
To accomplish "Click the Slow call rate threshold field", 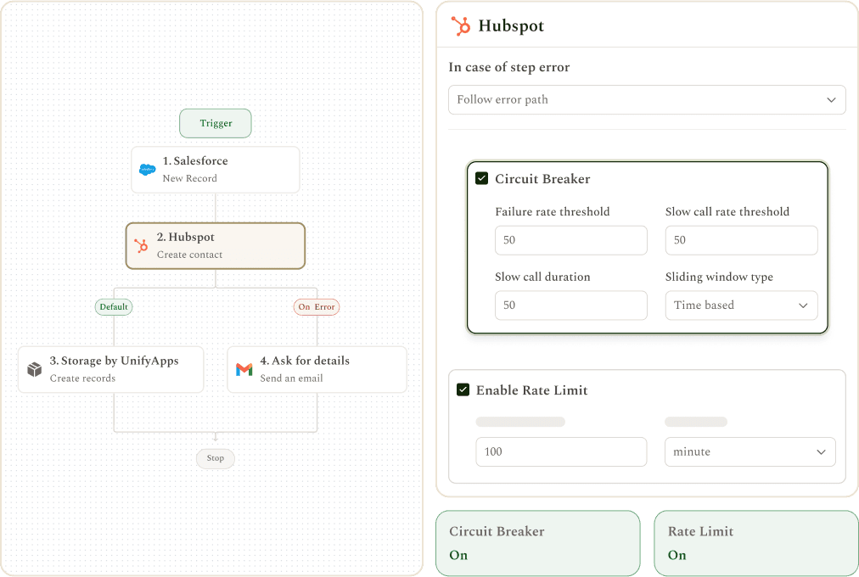I will [x=741, y=240].
